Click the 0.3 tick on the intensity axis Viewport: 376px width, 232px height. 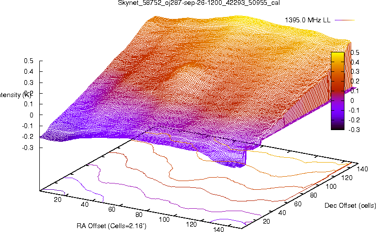click(x=29, y=83)
